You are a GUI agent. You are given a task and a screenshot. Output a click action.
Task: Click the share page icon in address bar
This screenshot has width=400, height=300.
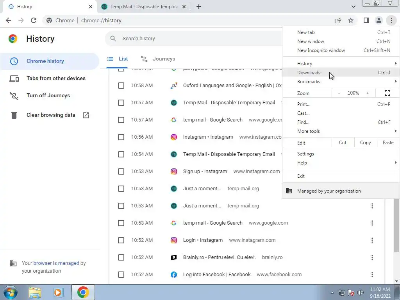pos(338,20)
